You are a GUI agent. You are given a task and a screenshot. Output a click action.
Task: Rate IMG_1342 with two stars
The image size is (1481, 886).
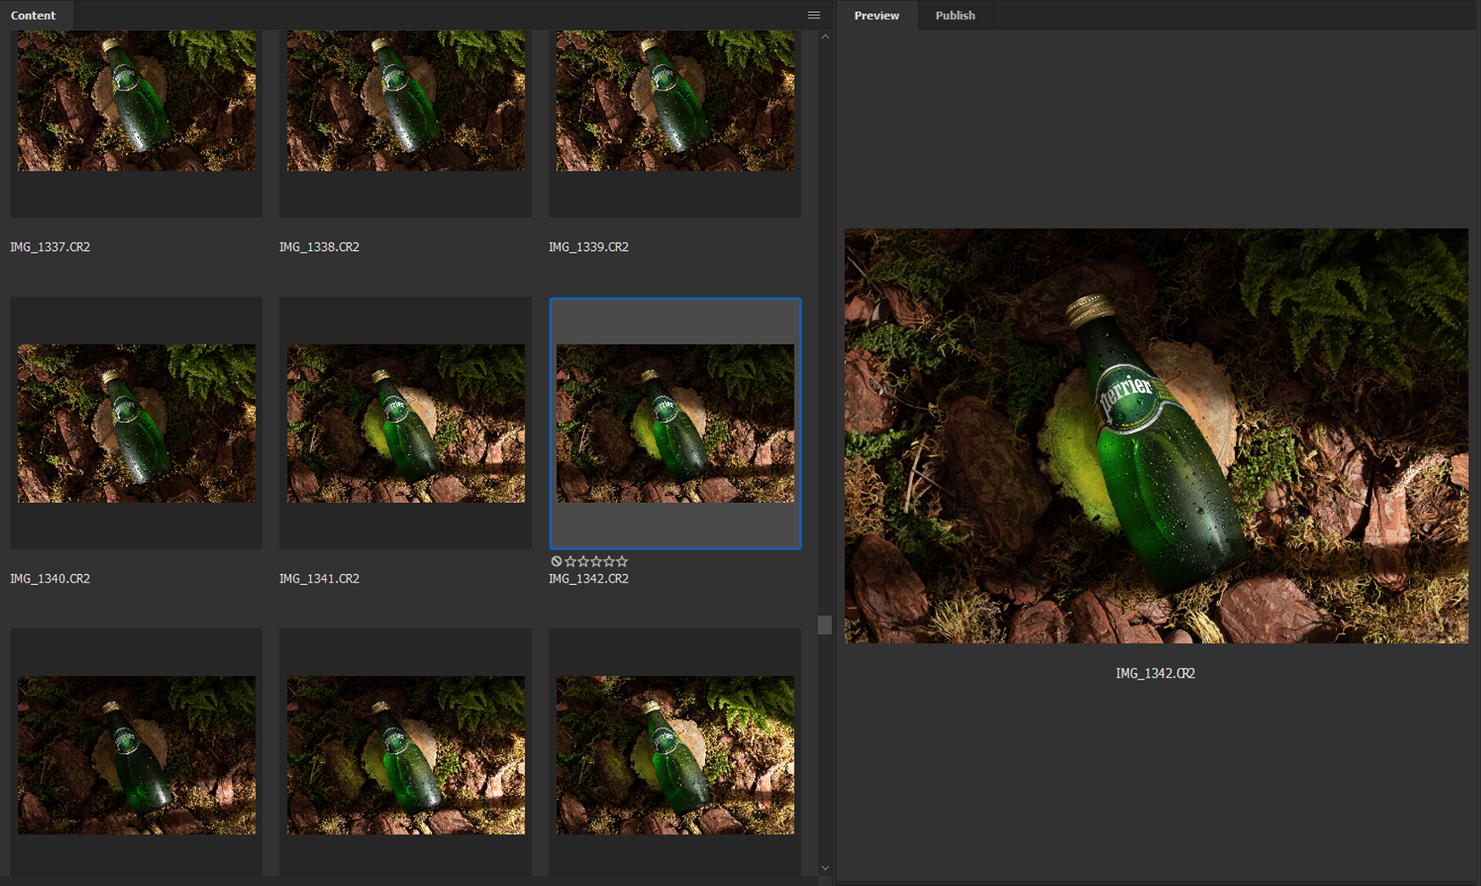coord(584,561)
